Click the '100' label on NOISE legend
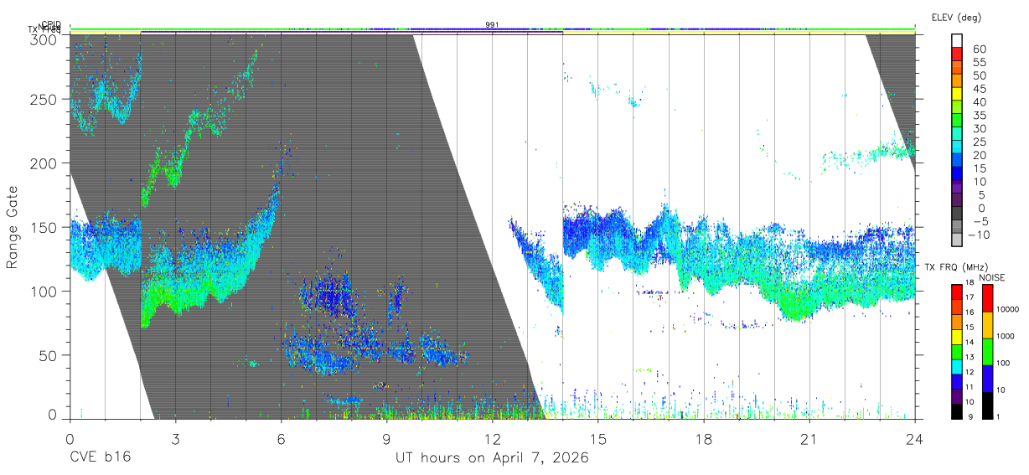The width and height of the screenshot is (1029, 475). point(1005,364)
